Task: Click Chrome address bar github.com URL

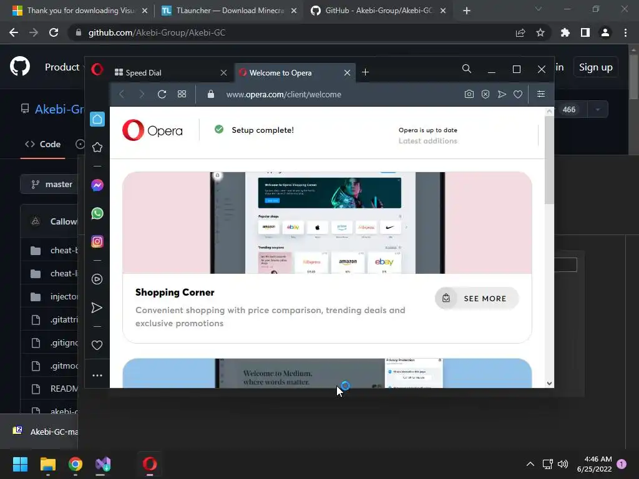Action: 157,32
